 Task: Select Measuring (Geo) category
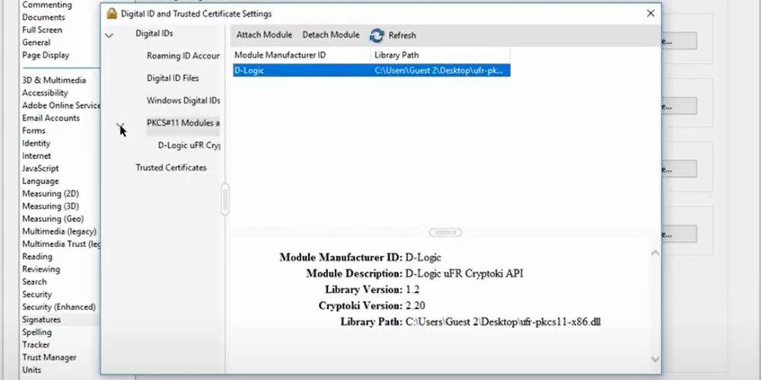click(x=53, y=219)
